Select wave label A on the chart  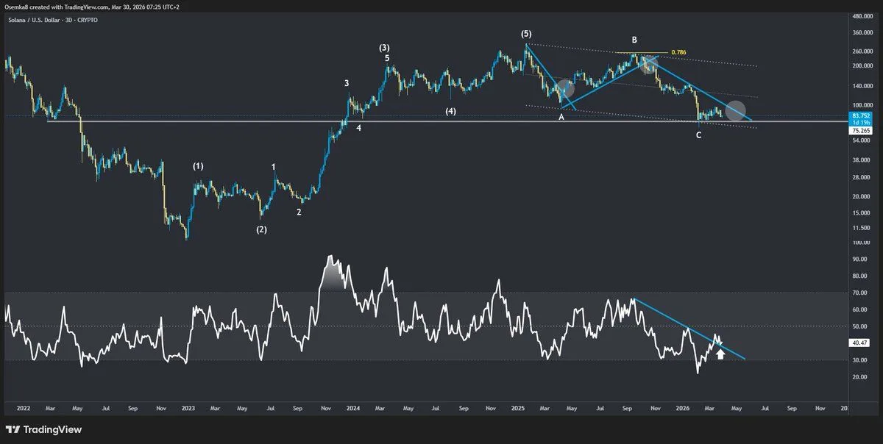click(x=561, y=117)
